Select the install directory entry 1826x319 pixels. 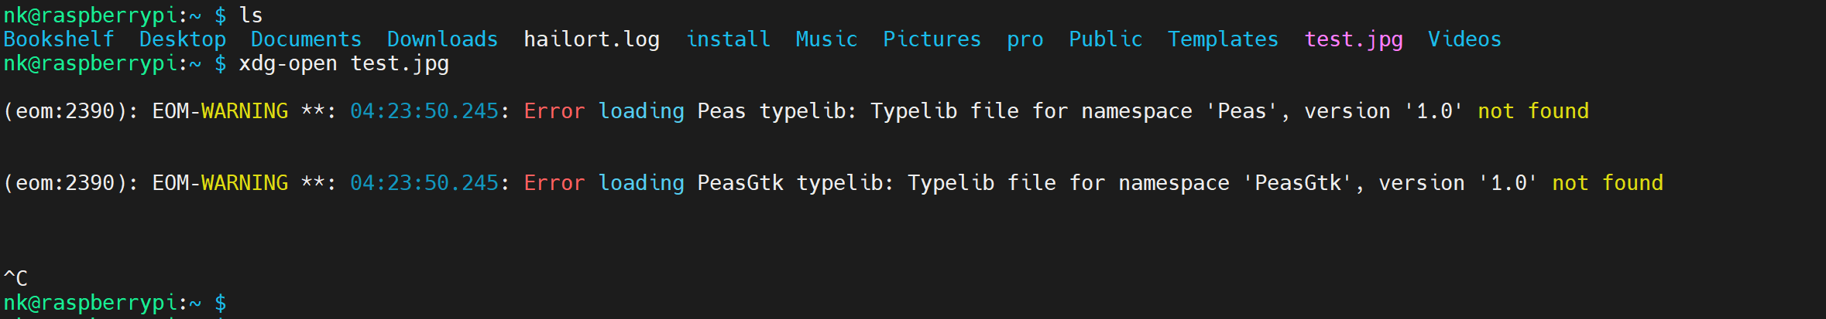[728, 39]
